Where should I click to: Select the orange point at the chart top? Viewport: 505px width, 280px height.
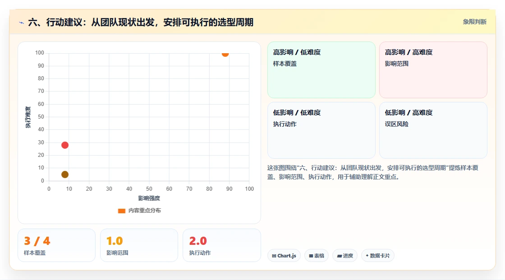click(x=225, y=54)
